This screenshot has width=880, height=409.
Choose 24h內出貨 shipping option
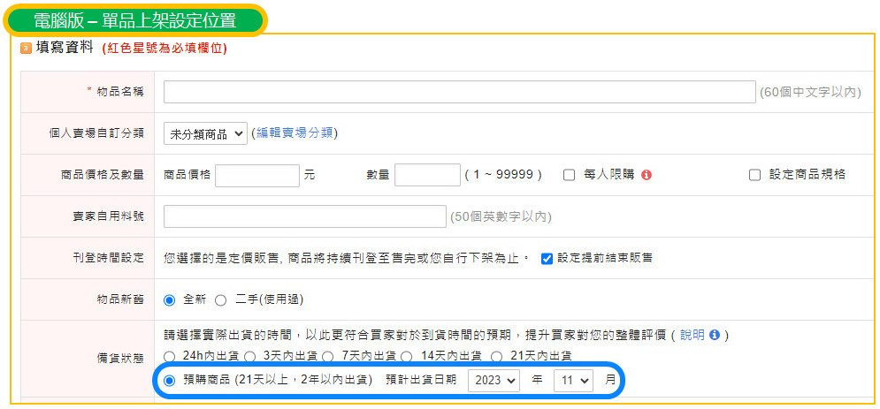click(x=170, y=356)
